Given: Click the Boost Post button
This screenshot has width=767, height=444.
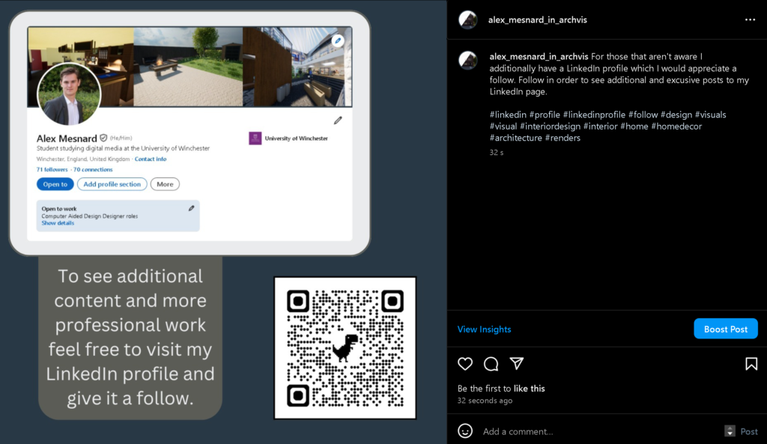Looking at the screenshot, I should 726,329.
